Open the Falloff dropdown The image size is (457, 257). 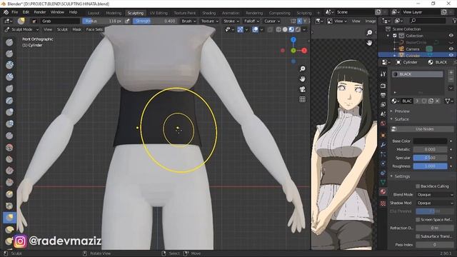click(251, 21)
